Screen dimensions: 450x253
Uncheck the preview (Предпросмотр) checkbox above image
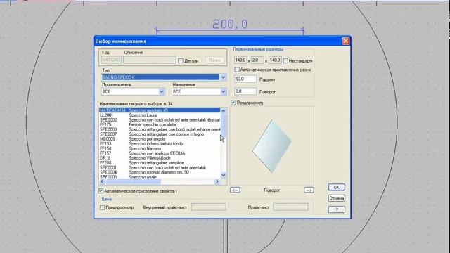(233, 103)
